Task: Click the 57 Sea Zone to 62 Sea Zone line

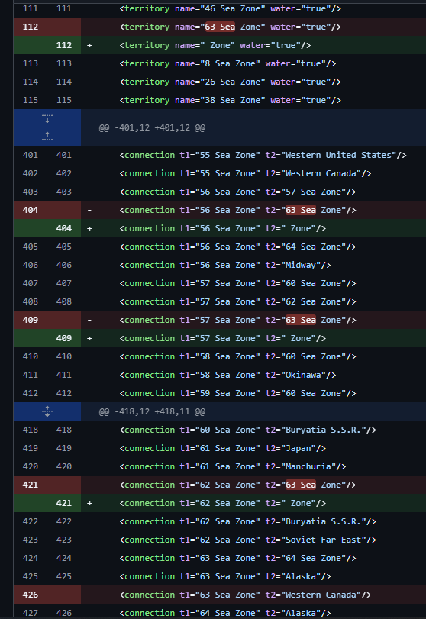Action: pos(237,301)
